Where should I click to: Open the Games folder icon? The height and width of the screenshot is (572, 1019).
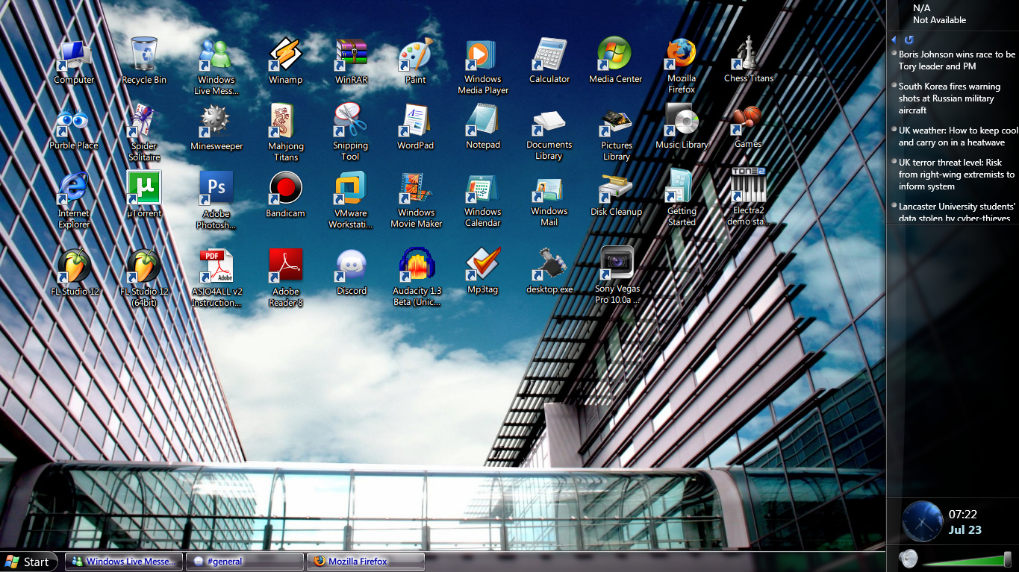pos(747,127)
